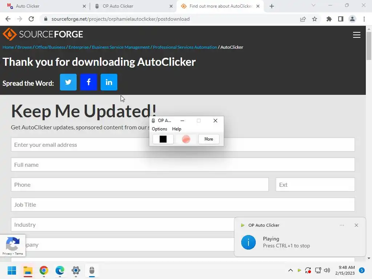Open File Explorer from taskbar
The image size is (372, 279).
pos(28,270)
